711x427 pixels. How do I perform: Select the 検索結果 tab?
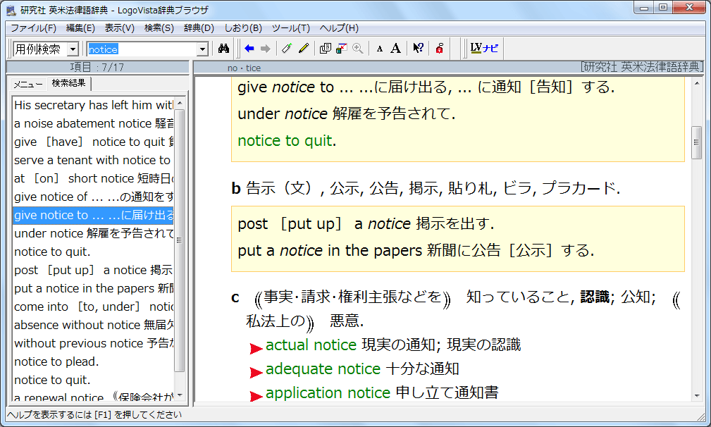click(68, 83)
